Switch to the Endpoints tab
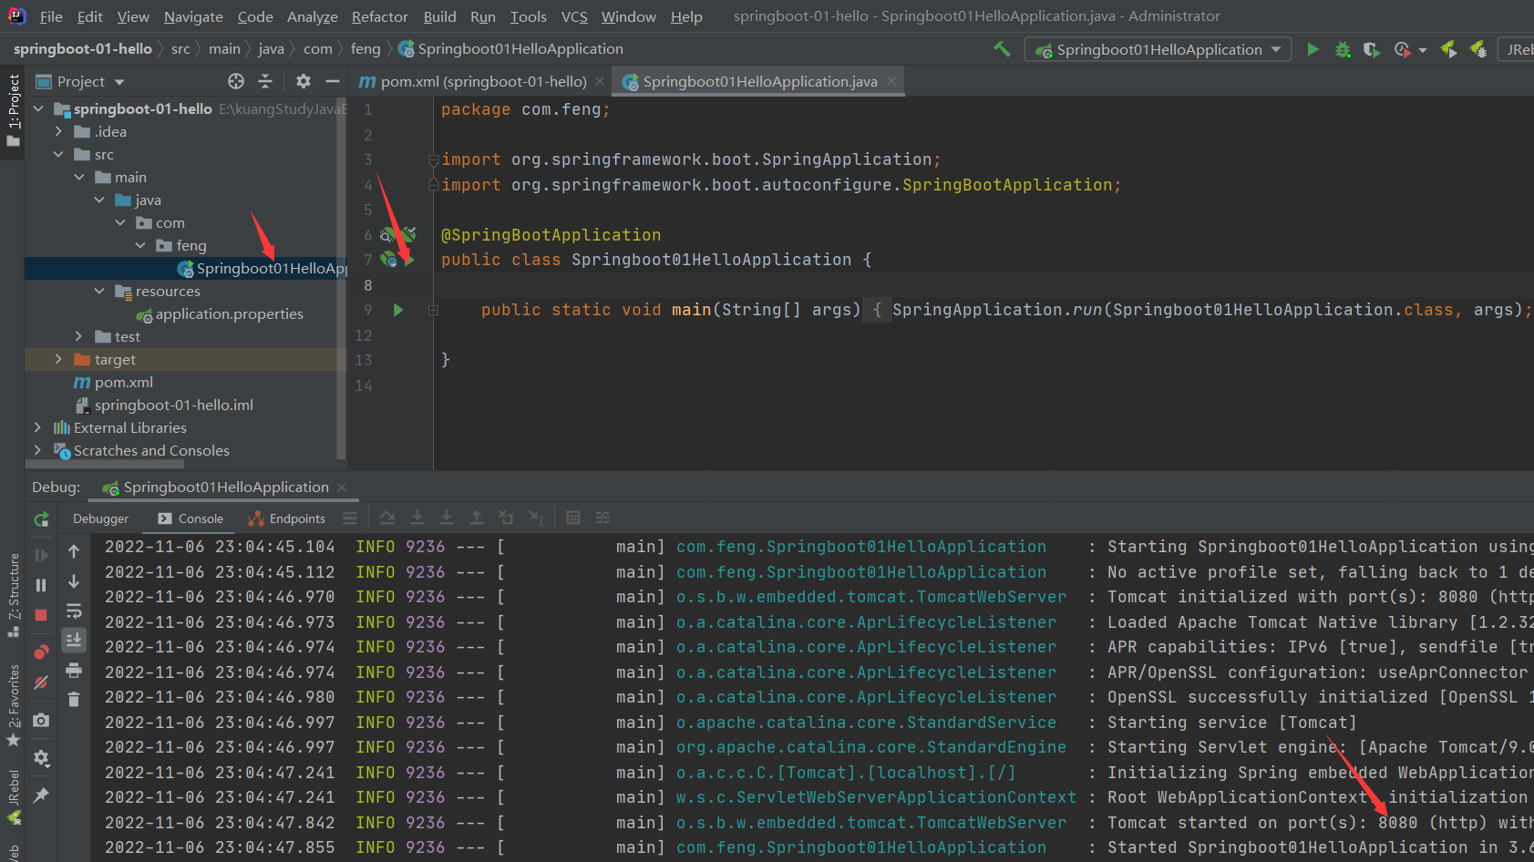The image size is (1534, 862). [287, 518]
